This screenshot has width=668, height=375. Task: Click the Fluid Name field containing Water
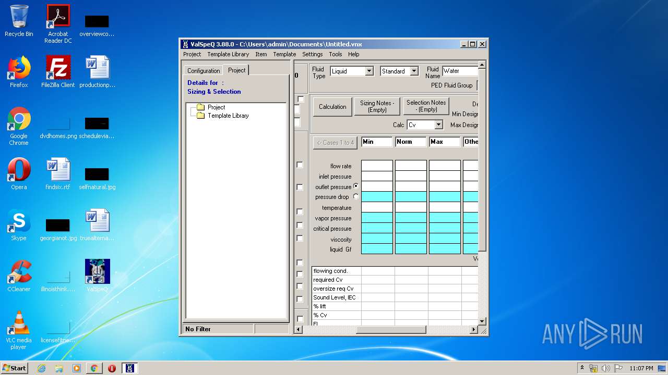460,71
